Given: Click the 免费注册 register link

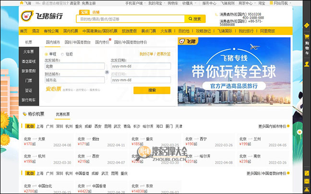Looking at the screenshot, I should (88, 3).
